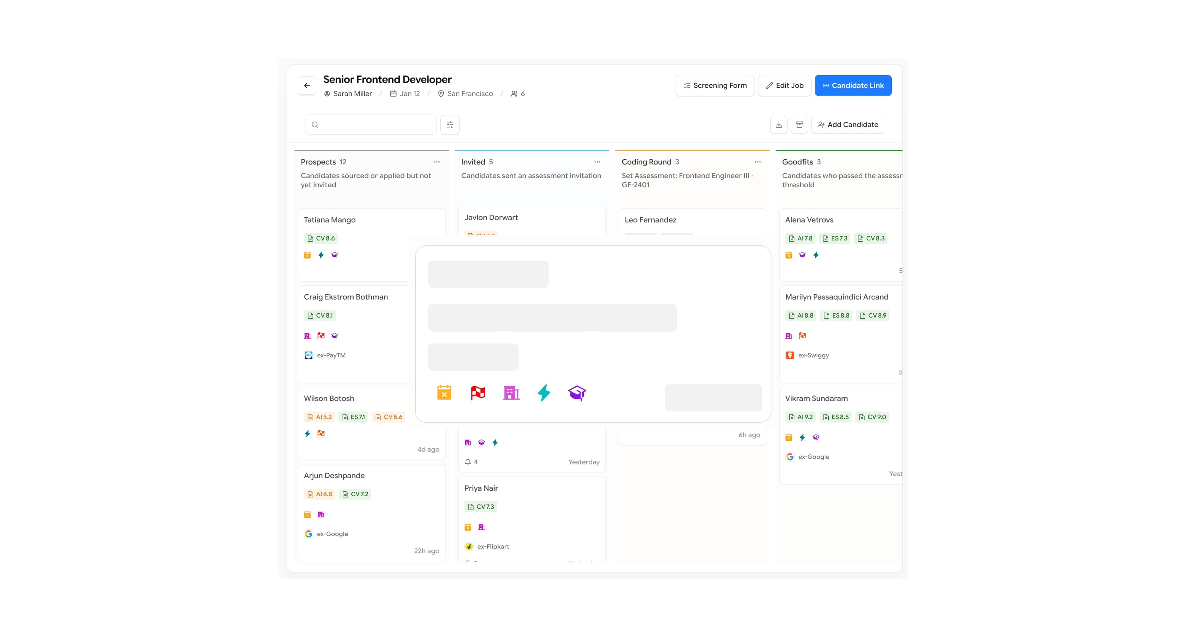Image resolution: width=1186 pixels, height=637 pixels.
Task: Click Vikram Sundaram's ex-Google tag
Action: tap(808, 457)
